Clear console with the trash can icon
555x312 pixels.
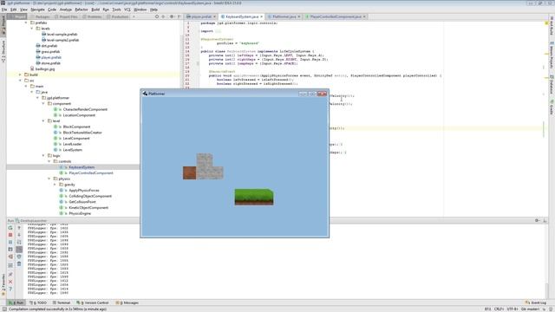click(x=19, y=263)
